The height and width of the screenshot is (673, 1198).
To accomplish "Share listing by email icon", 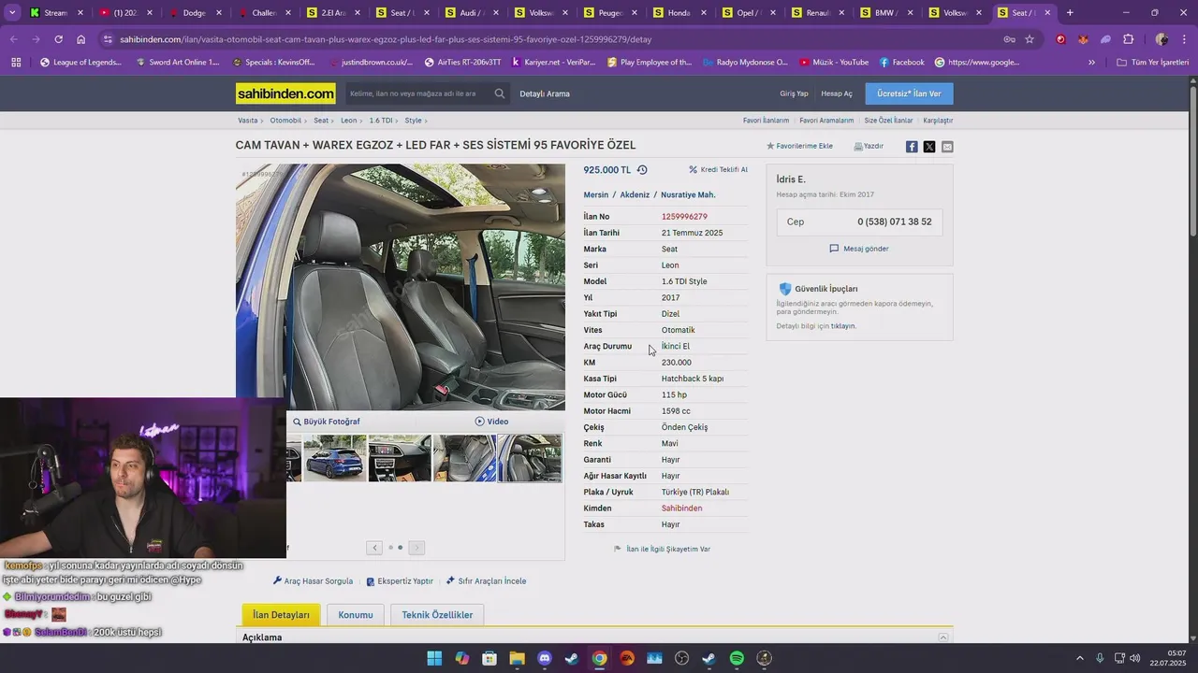I will [x=947, y=147].
